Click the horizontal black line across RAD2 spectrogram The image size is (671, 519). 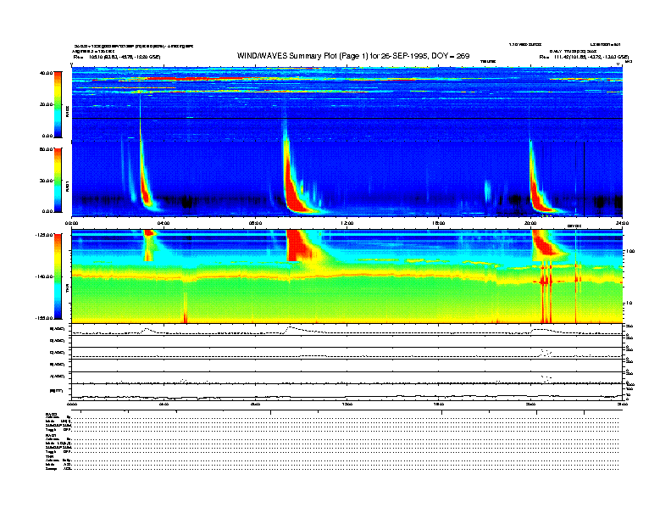tap(347, 118)
